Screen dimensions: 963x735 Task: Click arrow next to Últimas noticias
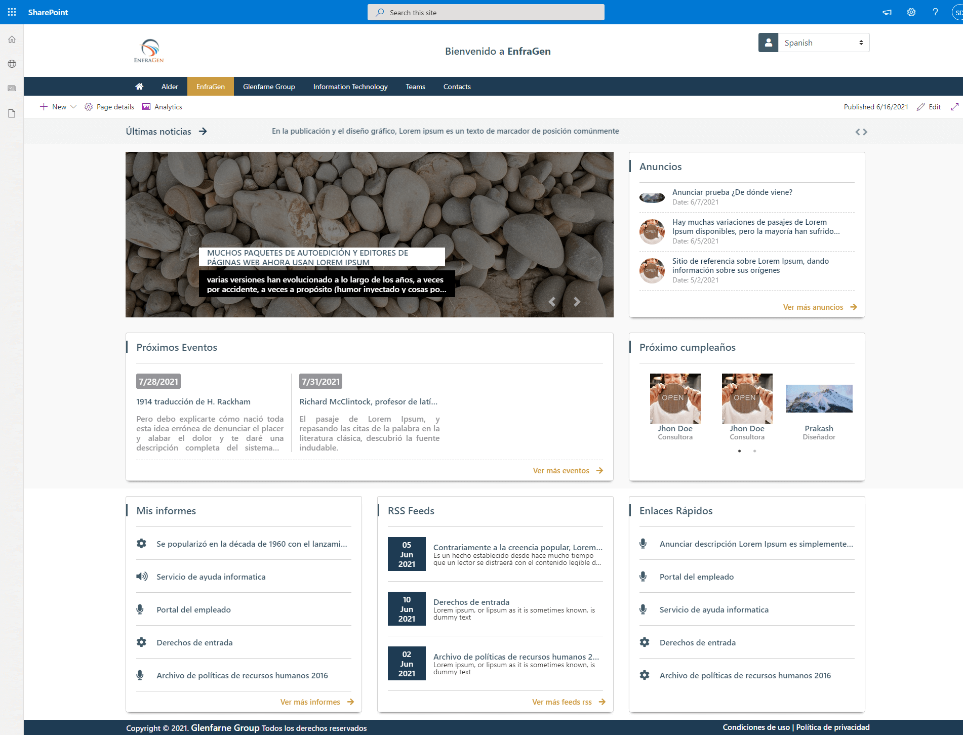(203, 132)
